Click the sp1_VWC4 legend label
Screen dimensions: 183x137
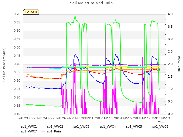coord(108,127)
